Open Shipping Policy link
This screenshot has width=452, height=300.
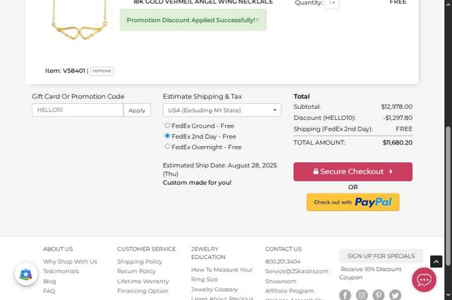(140, 262)
